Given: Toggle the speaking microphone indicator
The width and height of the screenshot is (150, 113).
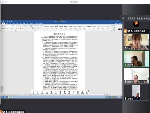Looking at the screenshot, I should 123,18.
